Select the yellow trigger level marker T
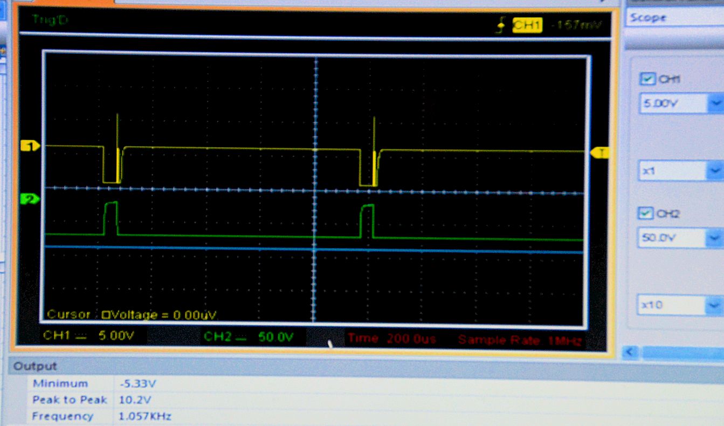724x426 pixels. tap(600, 153)
